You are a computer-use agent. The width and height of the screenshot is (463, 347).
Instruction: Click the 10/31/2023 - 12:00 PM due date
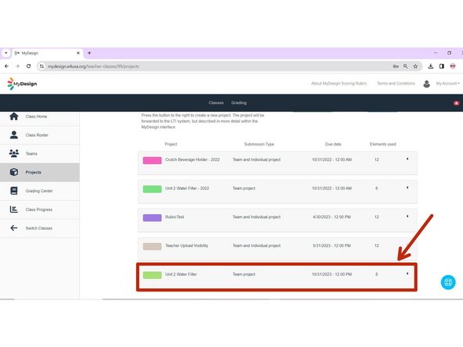[x=332, y=274]
